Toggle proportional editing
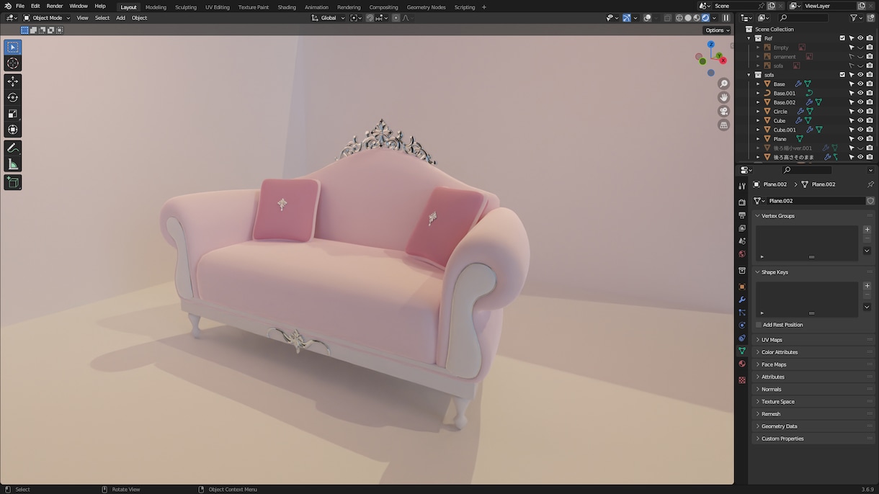The image size is (879, 494). 396,18
